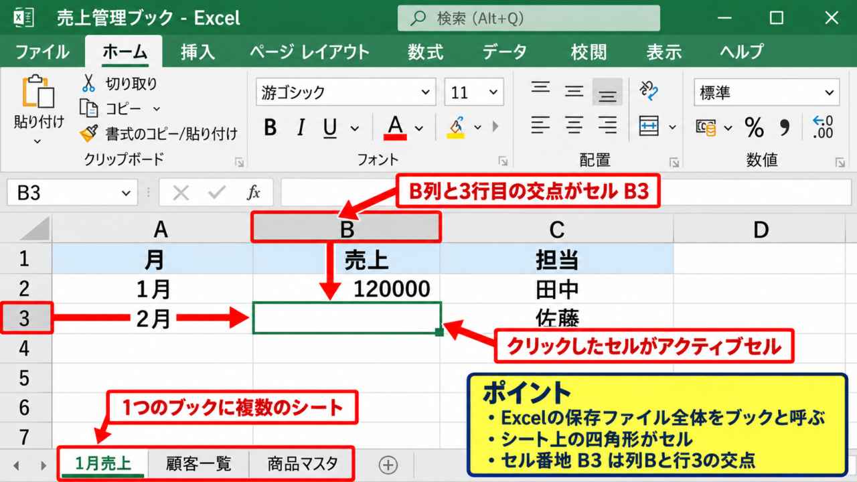Click 切り取り button label
This screenshot has height=482, width=857.
coord(131,84)
